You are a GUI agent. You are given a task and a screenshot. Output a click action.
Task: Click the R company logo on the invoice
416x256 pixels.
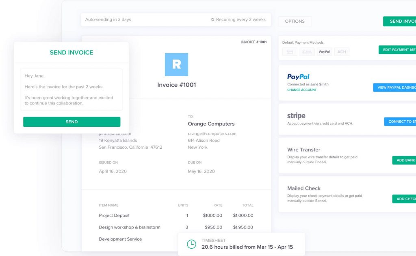click(x=176, y=64)
